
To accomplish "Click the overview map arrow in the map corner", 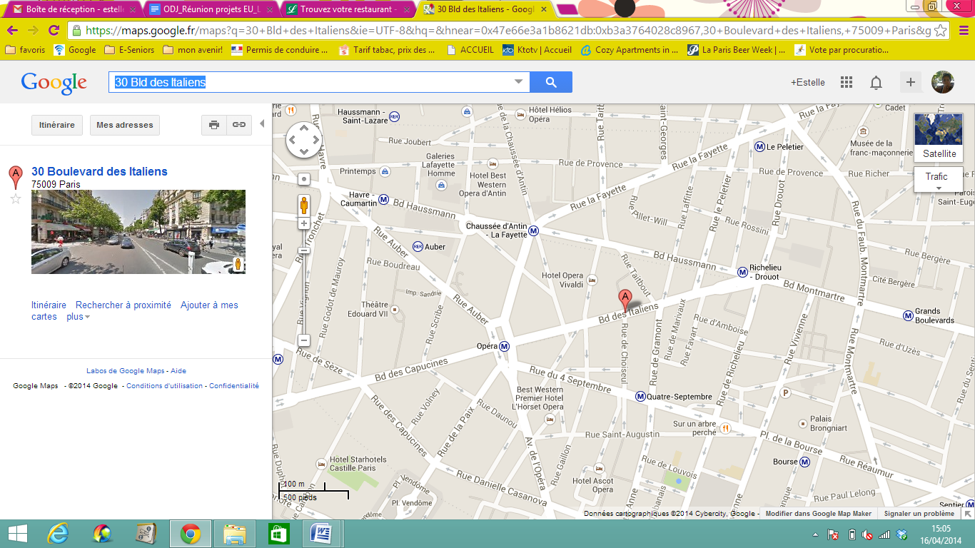I will [x=969, y=513].
